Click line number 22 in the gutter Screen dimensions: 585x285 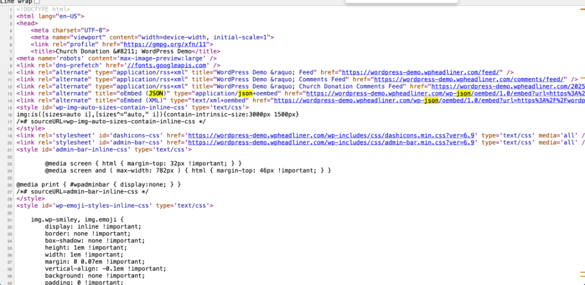[11, 157]
